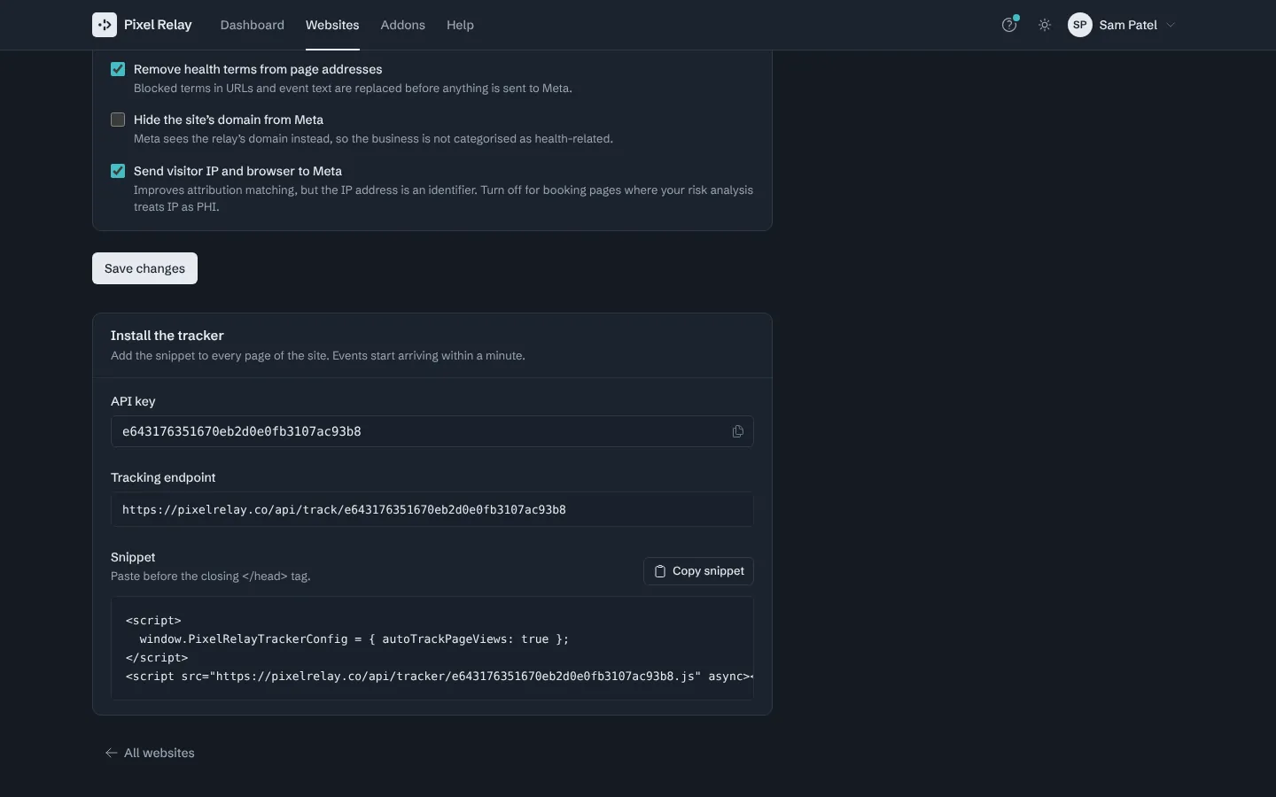Open the help notifications icon
The width and height of the screenshot is (1276, 797).
coord(1009,25)
